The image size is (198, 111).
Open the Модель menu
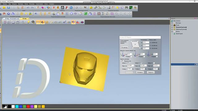[x=15, y=4]
